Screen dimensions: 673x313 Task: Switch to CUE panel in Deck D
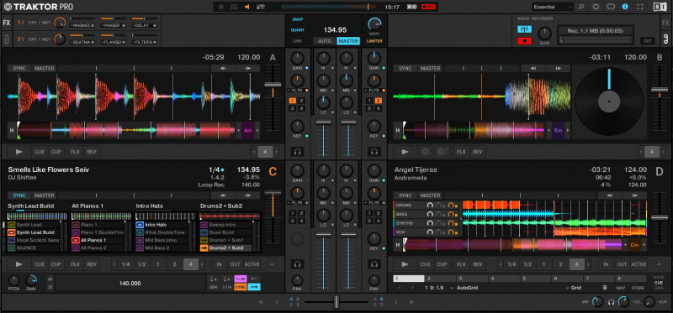click(x=659, y=283)
